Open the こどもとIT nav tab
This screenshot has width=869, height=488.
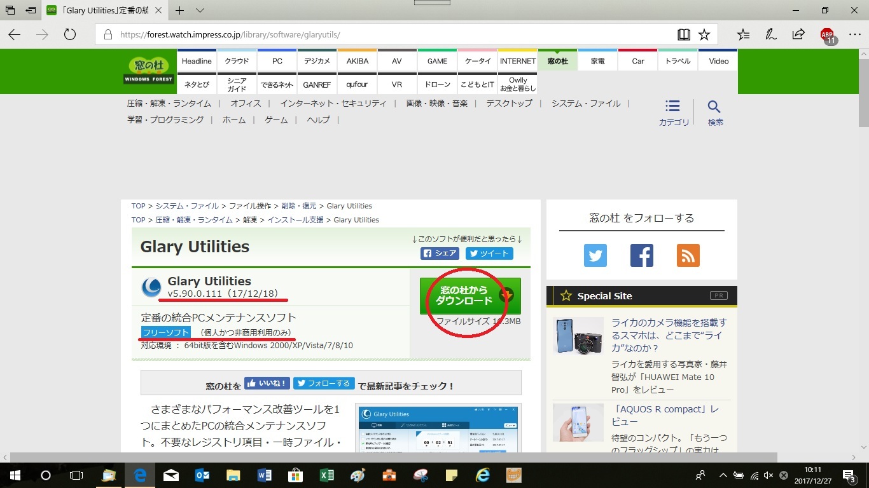[x=478, y=84]
